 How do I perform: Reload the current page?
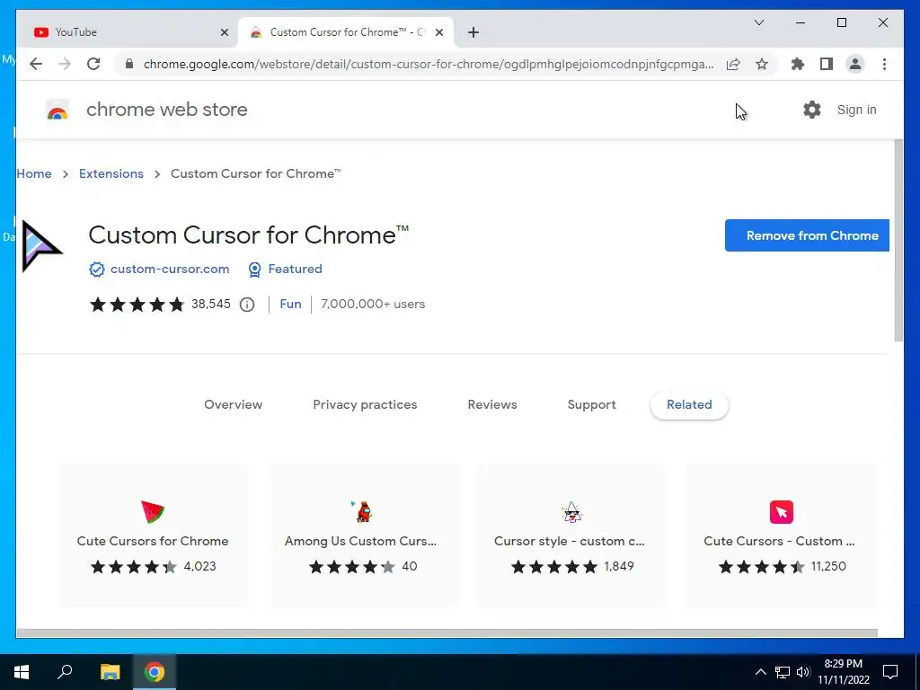[x=93, y=64]
